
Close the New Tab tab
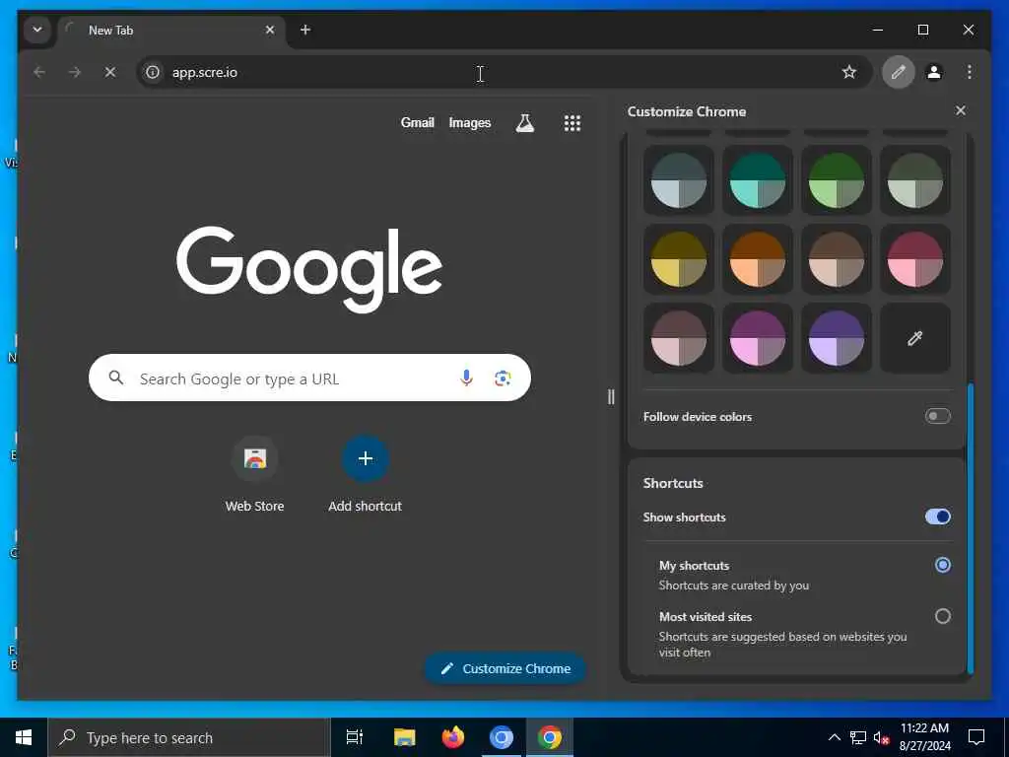pyautogui.click(x=270, y=31)
